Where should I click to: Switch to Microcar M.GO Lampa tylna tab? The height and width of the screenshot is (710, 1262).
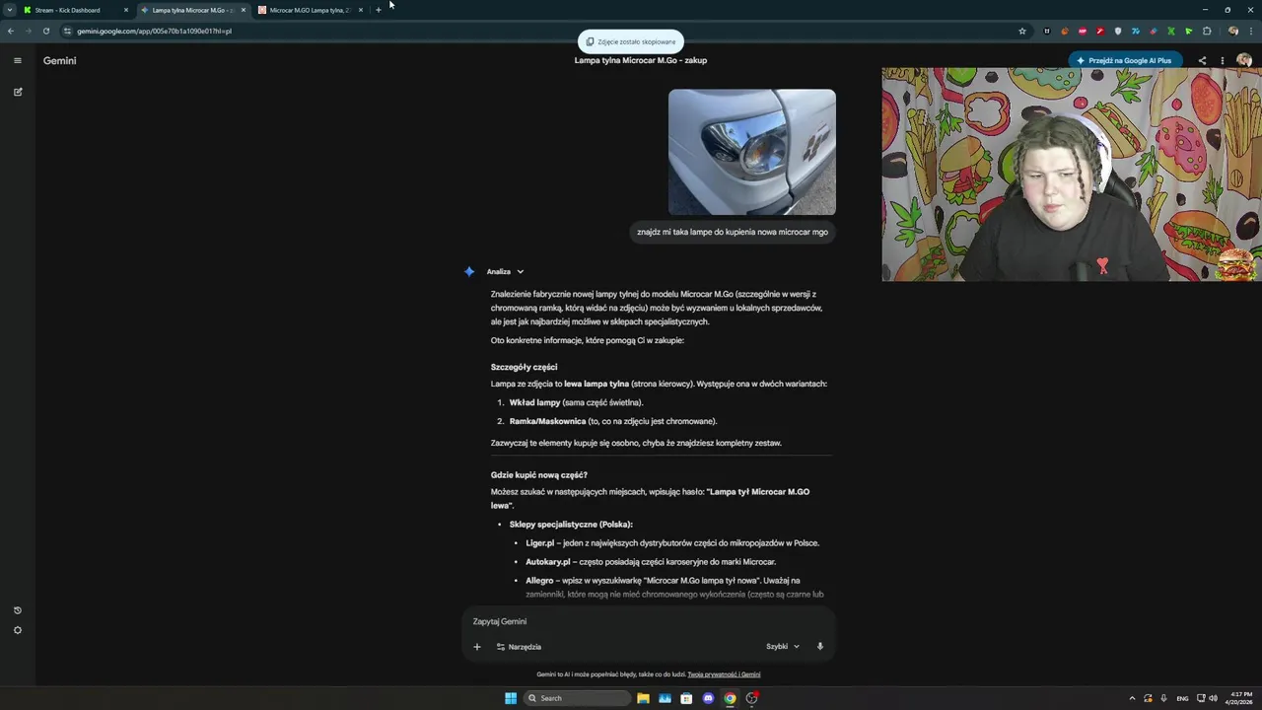point(308,10)
